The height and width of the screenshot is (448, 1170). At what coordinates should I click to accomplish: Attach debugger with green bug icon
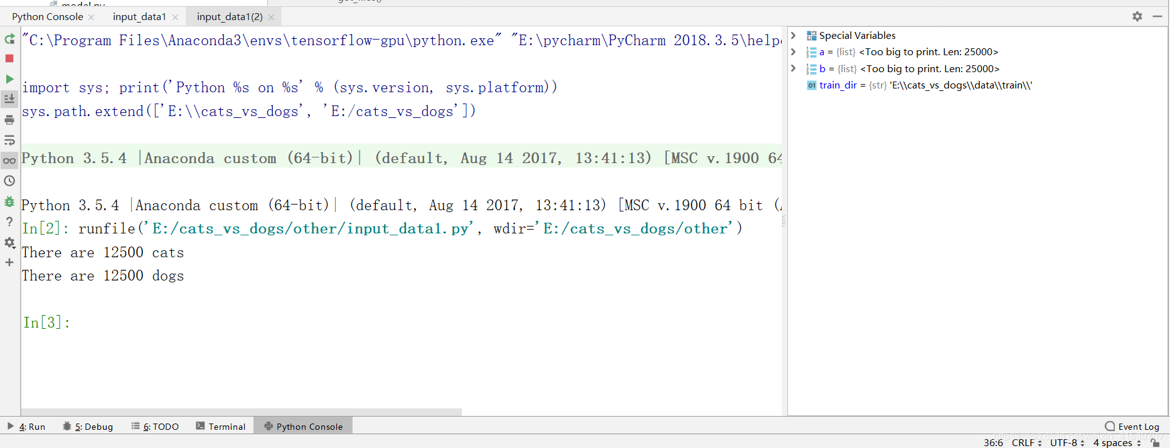(9, 201)
